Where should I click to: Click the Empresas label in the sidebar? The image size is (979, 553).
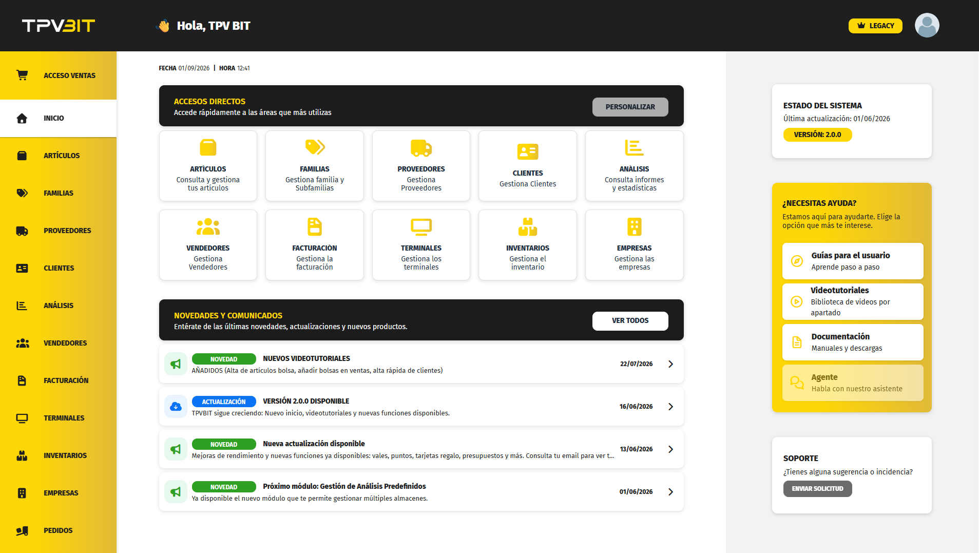[61, 493]
